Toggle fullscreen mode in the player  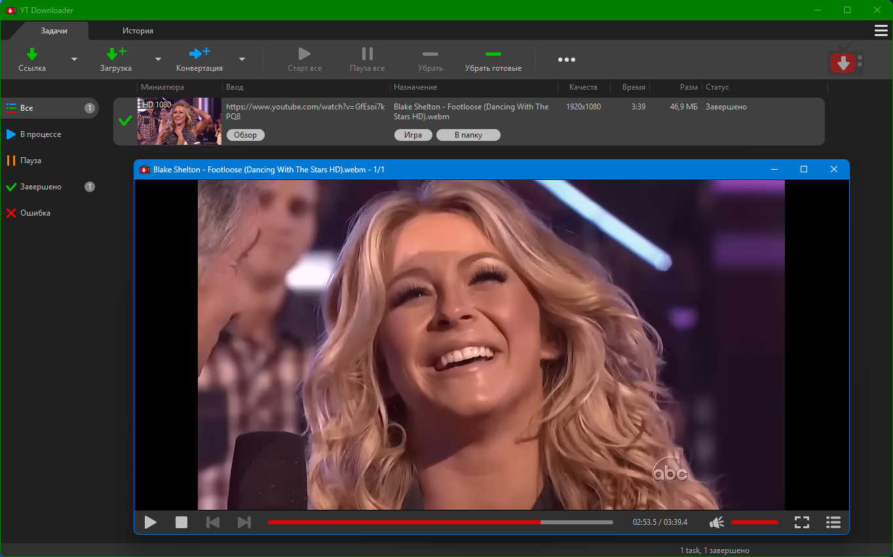(802, 522)
